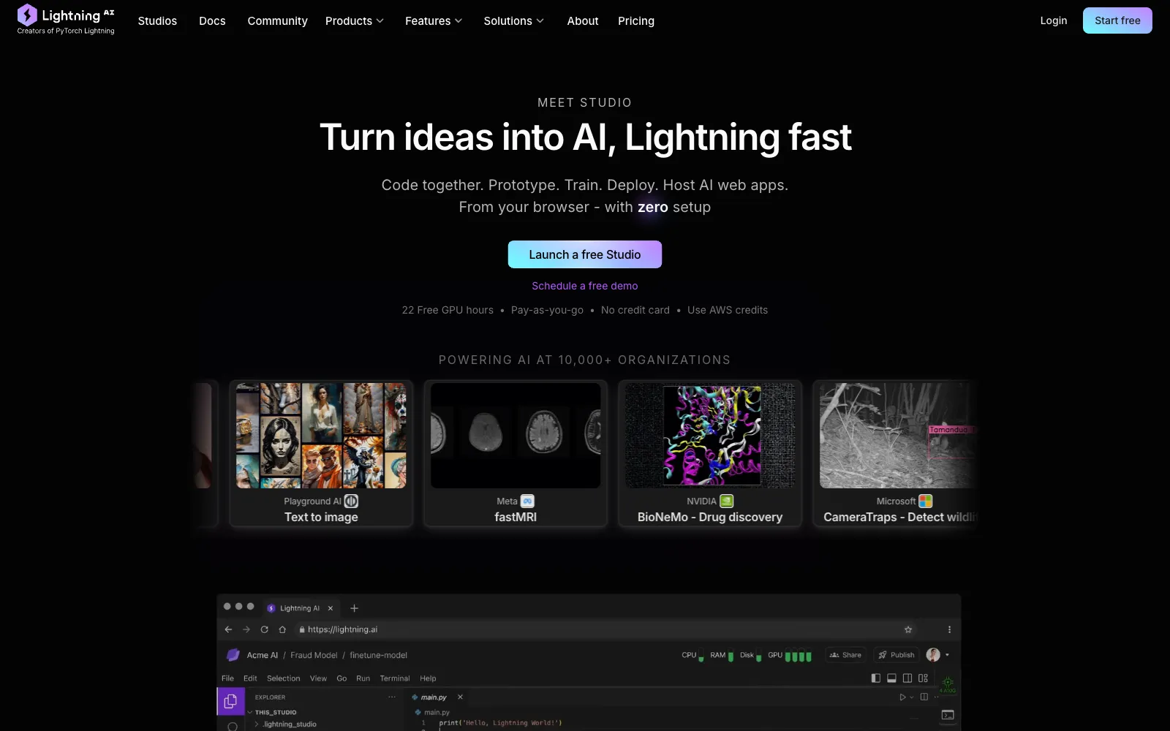Click the Meta logo icon on fastMRI card
Screen dimensions: 1170x731
point(527,501)
